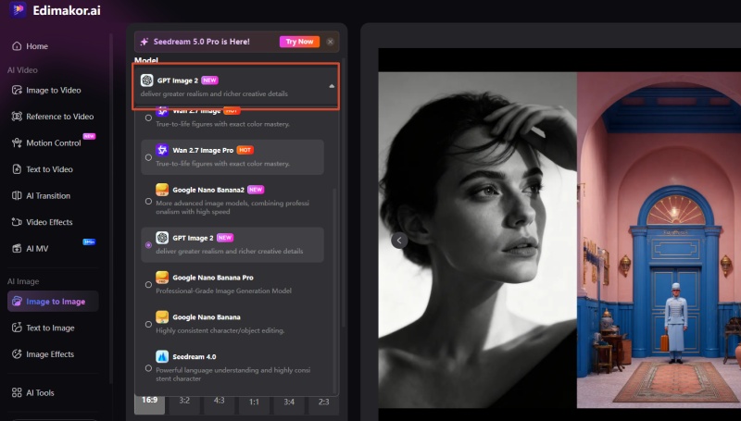Viewport: 741px width, 421px height.
Task: Choose the Google Nano Banana radio button
Action: (x=148, y=324)
